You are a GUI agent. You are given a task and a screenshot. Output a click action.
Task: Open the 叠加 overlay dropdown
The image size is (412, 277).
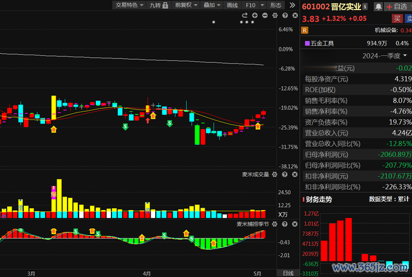tap(212, 5)
